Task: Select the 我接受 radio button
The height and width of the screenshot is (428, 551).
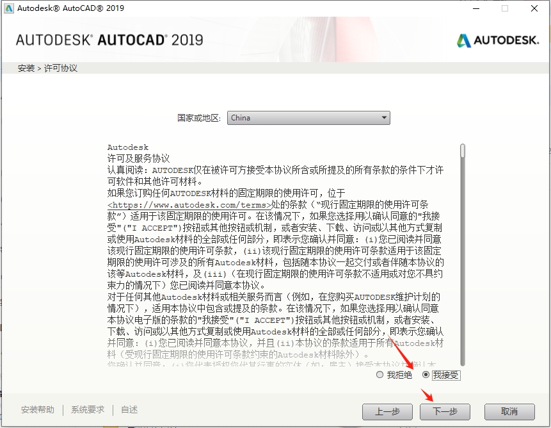Action: (426, 375)
